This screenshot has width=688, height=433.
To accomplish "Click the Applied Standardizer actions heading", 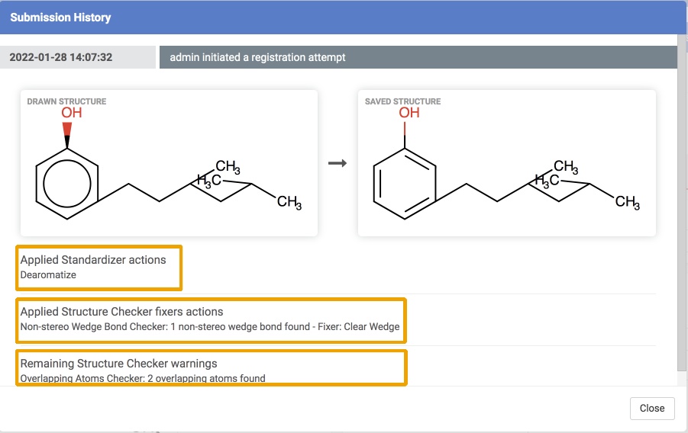I will tap(93, 260).
